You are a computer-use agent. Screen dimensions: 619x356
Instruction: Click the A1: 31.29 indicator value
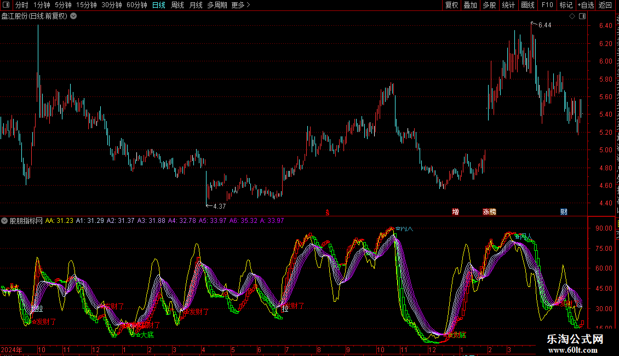click(x=90, y=221)
